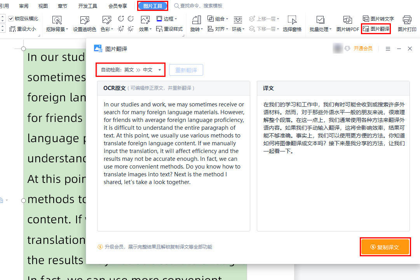
Task: Open the 设置透明色 transparent color tool
Action: pos(84,23)
